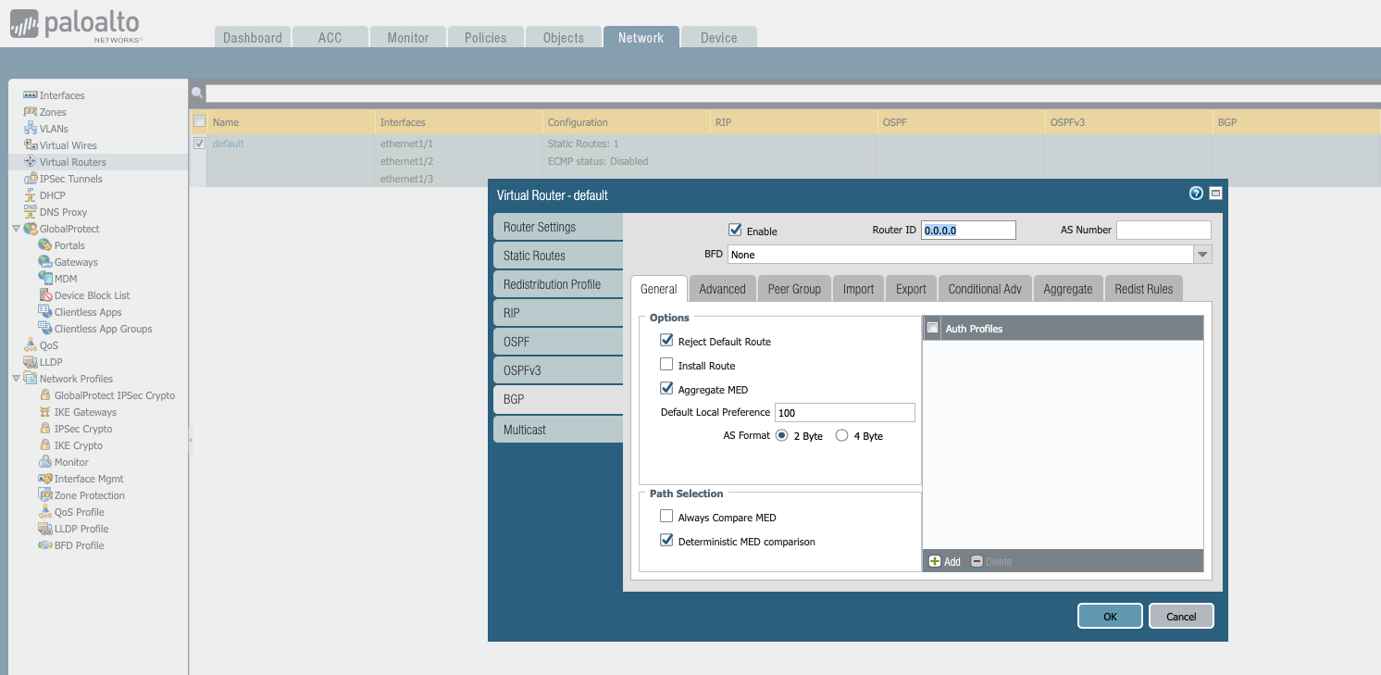
Task: Open the Conditional Adv tab
Action: tap(985, 289)
